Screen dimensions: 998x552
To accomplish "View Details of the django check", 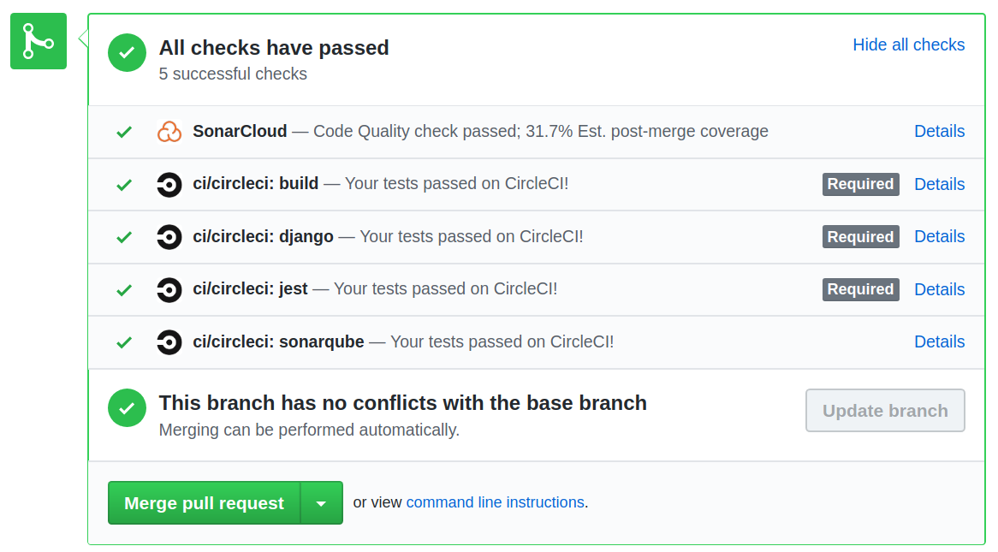I will point(939,236).
